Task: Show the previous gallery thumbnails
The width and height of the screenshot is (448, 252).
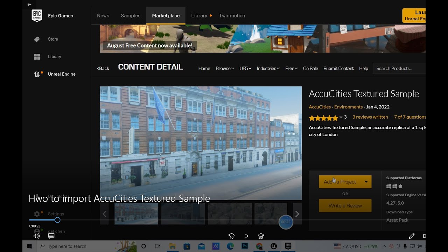Action: tap(104, 214)
